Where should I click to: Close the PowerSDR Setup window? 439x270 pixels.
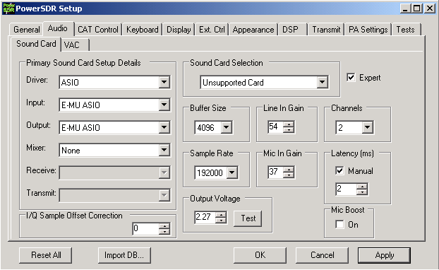[430, 8]
